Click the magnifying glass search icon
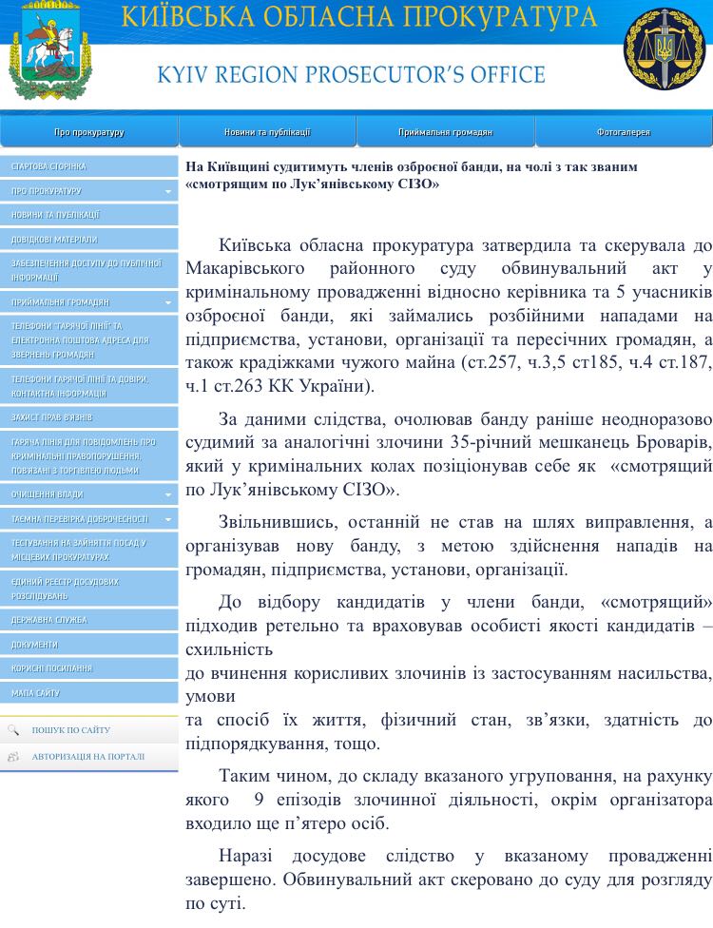The height and width of the screenshot is (928, 713). tap(13, 730)
